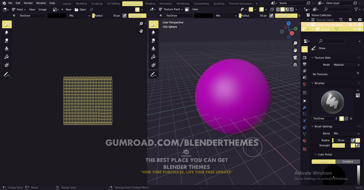Select the Annotate tool in 3D viewport

pos(154,75)
